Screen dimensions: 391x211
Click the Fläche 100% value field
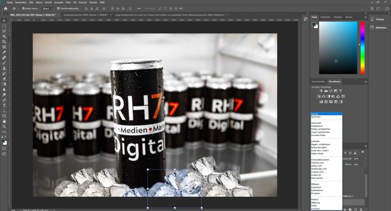(x=356, y=164)
